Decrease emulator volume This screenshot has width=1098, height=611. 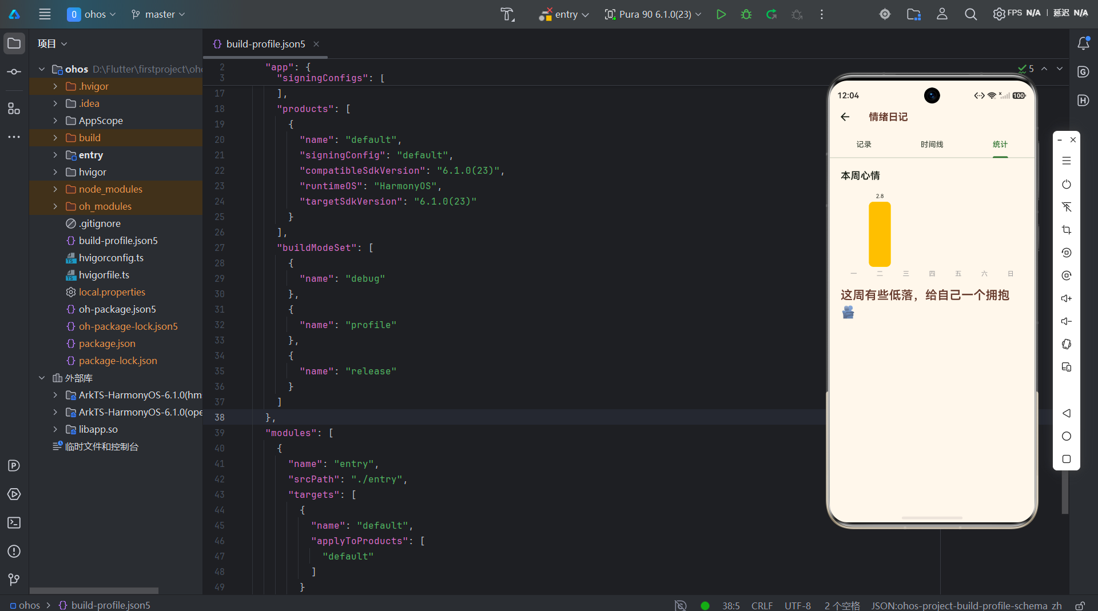pos(1067,321)
